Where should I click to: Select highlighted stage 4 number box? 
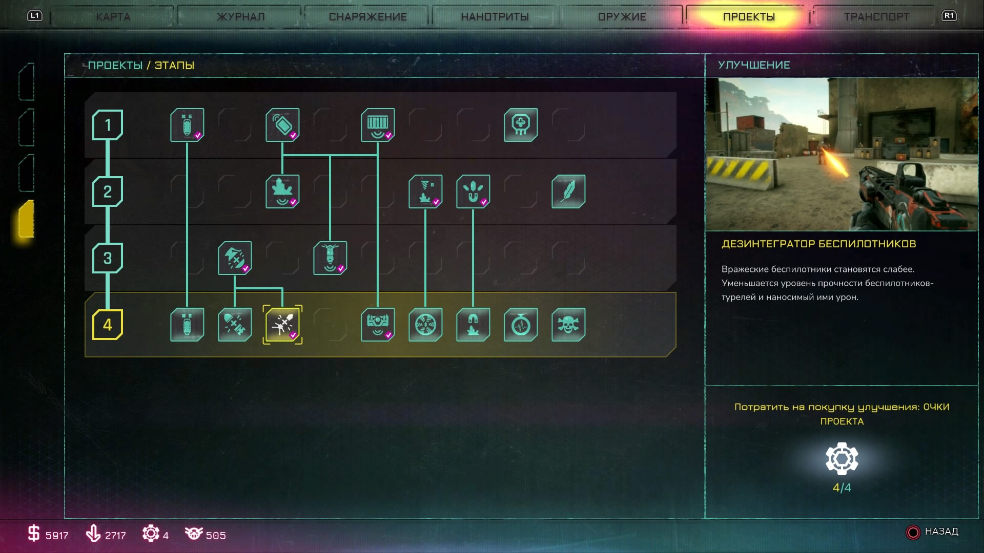coord(108,325)
